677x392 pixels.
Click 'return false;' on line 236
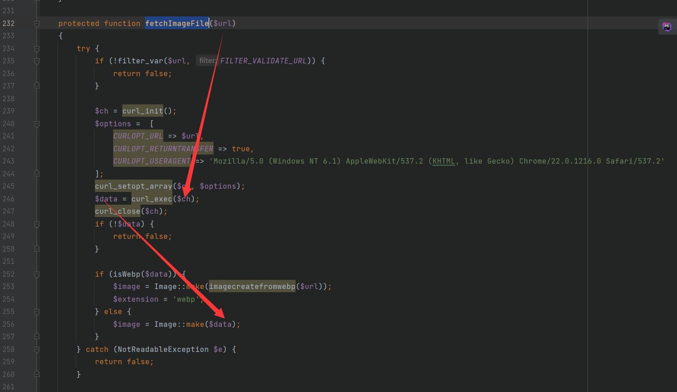[142, 73]
